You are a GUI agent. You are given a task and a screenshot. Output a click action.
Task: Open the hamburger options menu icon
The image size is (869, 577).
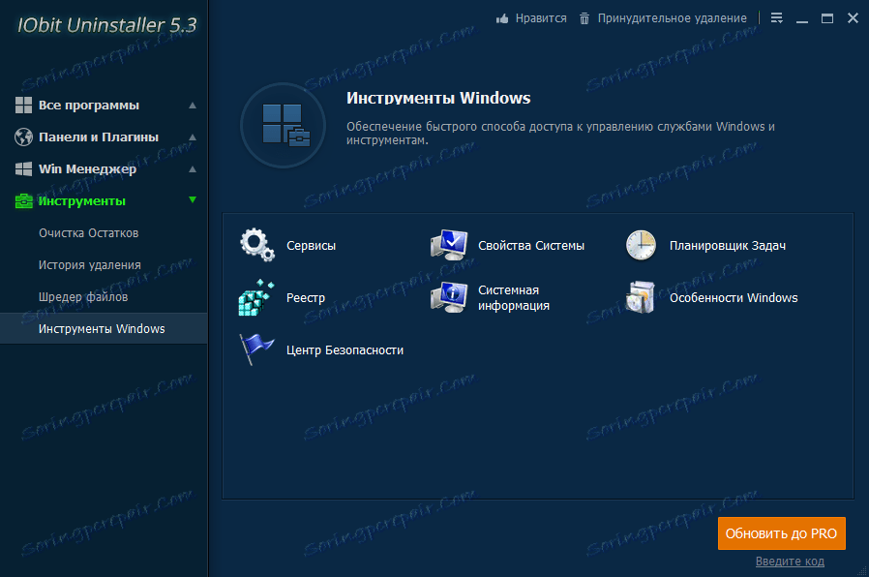[776, 18]
